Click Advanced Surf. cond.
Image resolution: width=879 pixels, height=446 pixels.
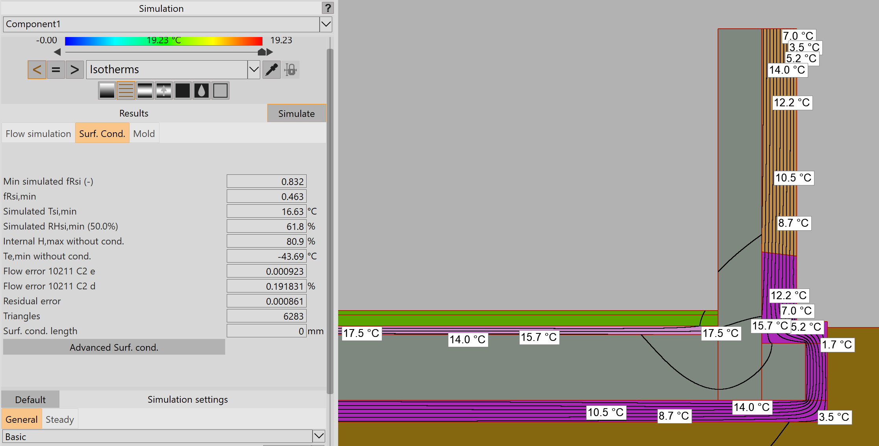(114, 347)
